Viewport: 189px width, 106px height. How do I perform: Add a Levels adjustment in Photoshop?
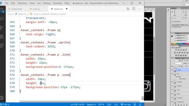pyautogui.click(x=179, y=50)
